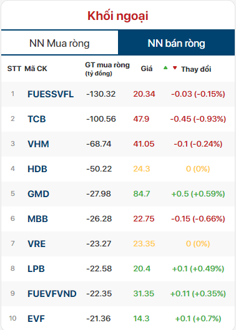236x330 pixels.
Task: Open the HDB ticker link
Action: tap(37, 169)
